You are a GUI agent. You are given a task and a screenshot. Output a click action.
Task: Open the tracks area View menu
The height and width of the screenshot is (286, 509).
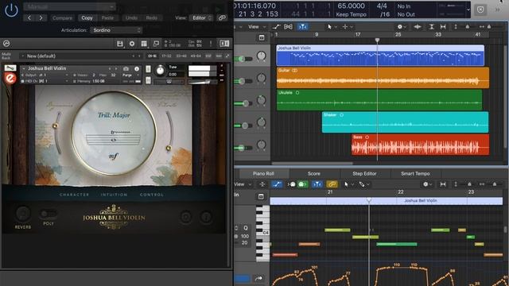point(257,27)
